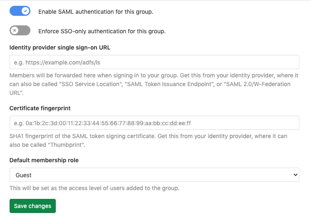The image size is (311, 223).
Task: Click the chevron arrow of the role selector
Action: point(295,175)
